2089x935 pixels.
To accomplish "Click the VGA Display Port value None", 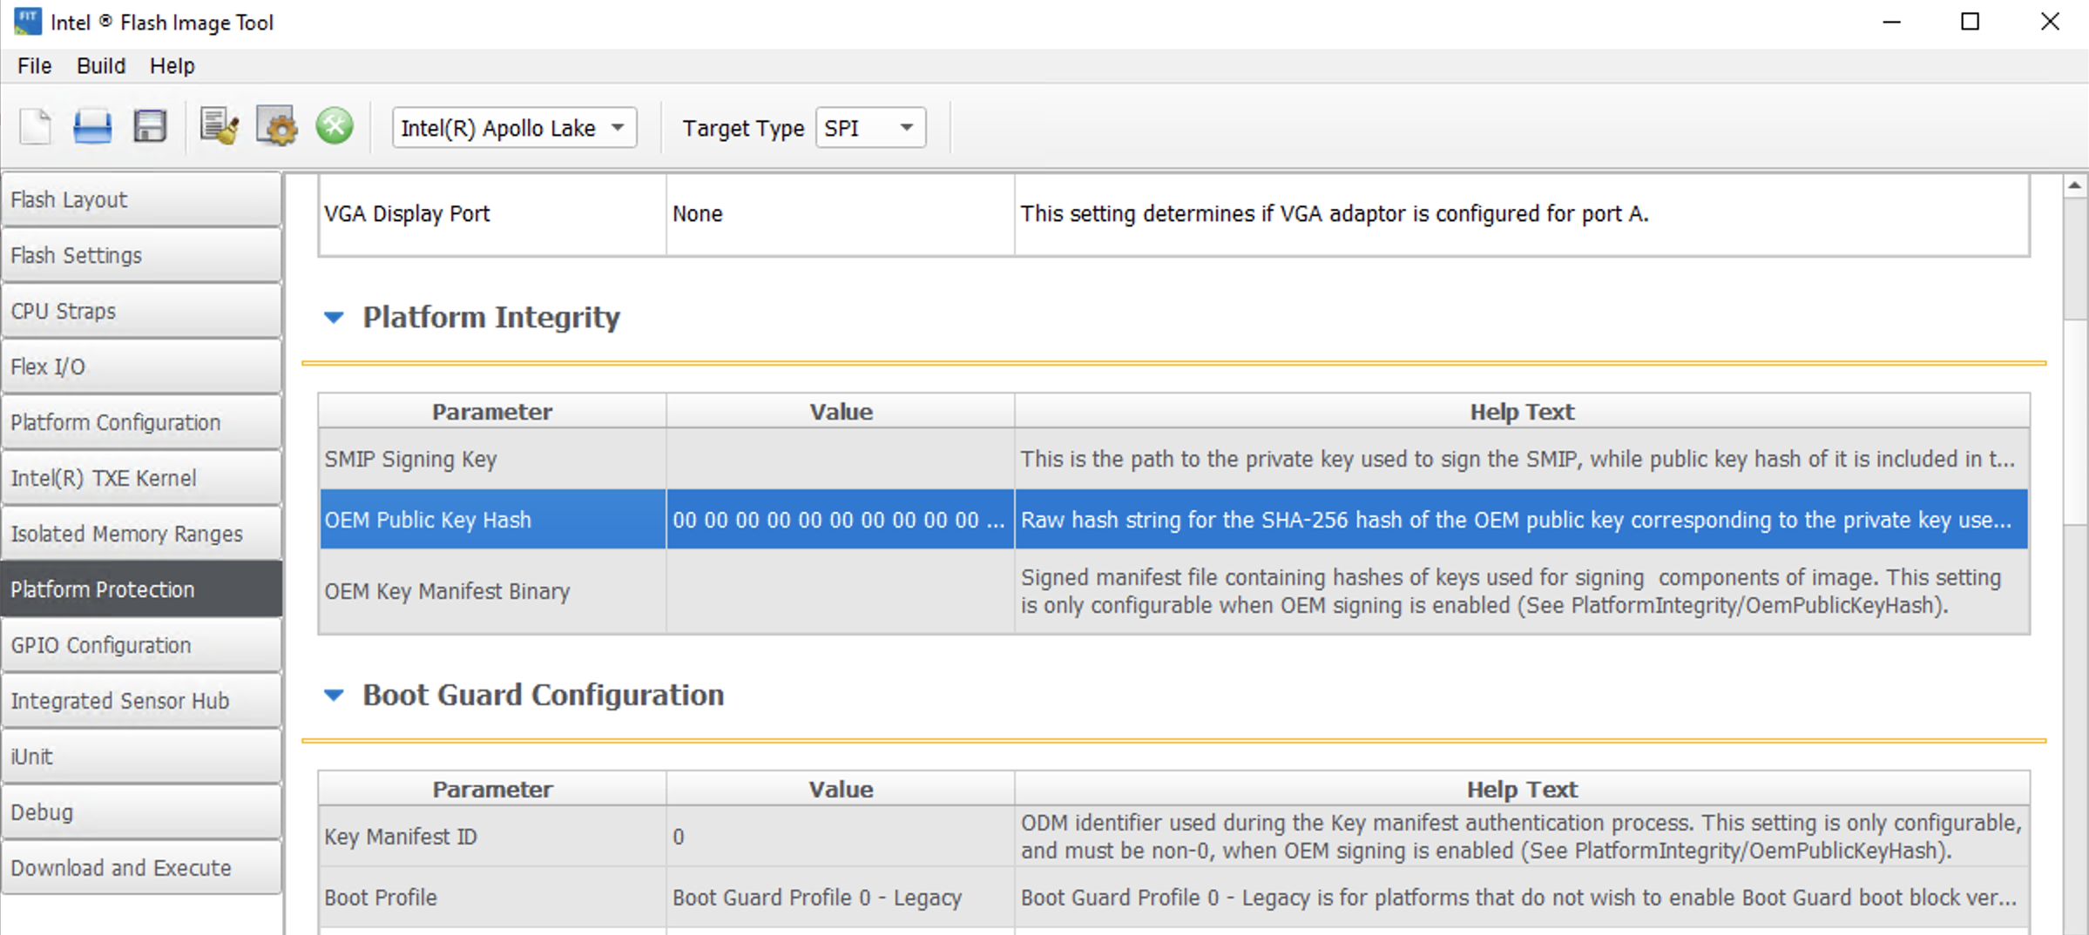I will [841, 214].
